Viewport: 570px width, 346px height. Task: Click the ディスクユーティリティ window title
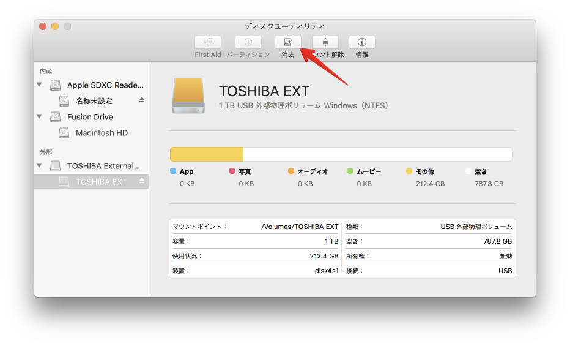click(x=284, y=26)
